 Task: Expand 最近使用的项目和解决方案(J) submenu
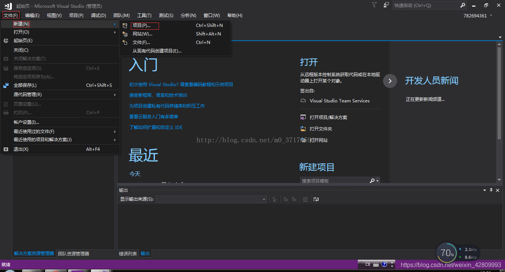coord(115,140)
